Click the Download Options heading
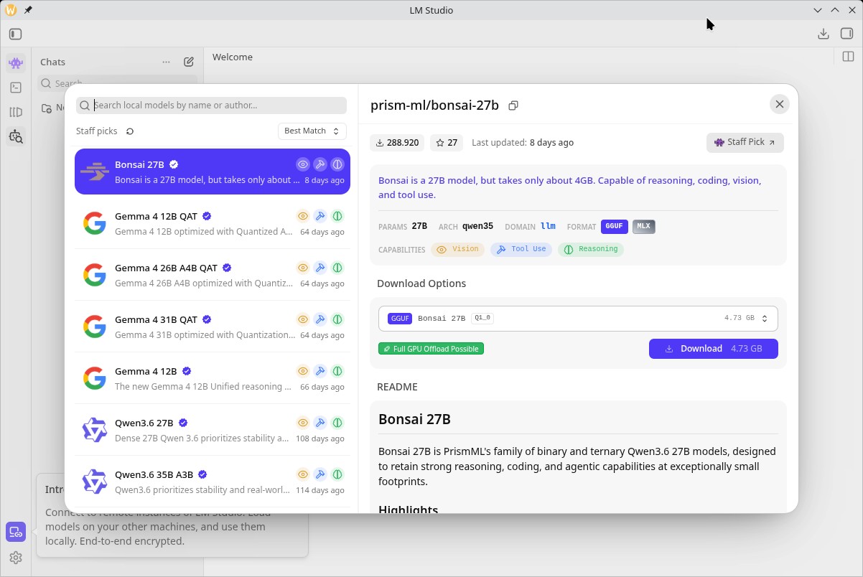Screen dimensions: 863x577 click(421, 283)
